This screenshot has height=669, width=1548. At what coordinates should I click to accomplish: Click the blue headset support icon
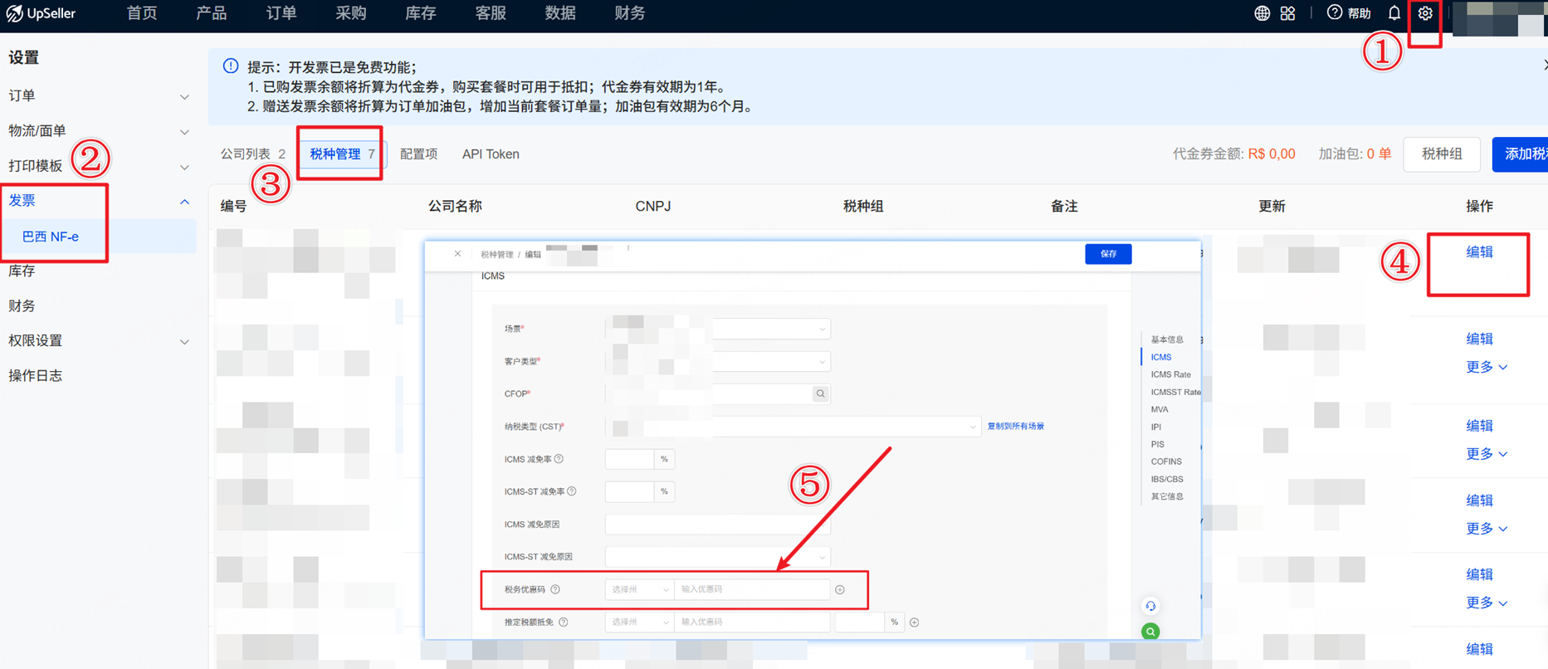click(1150, 606)
